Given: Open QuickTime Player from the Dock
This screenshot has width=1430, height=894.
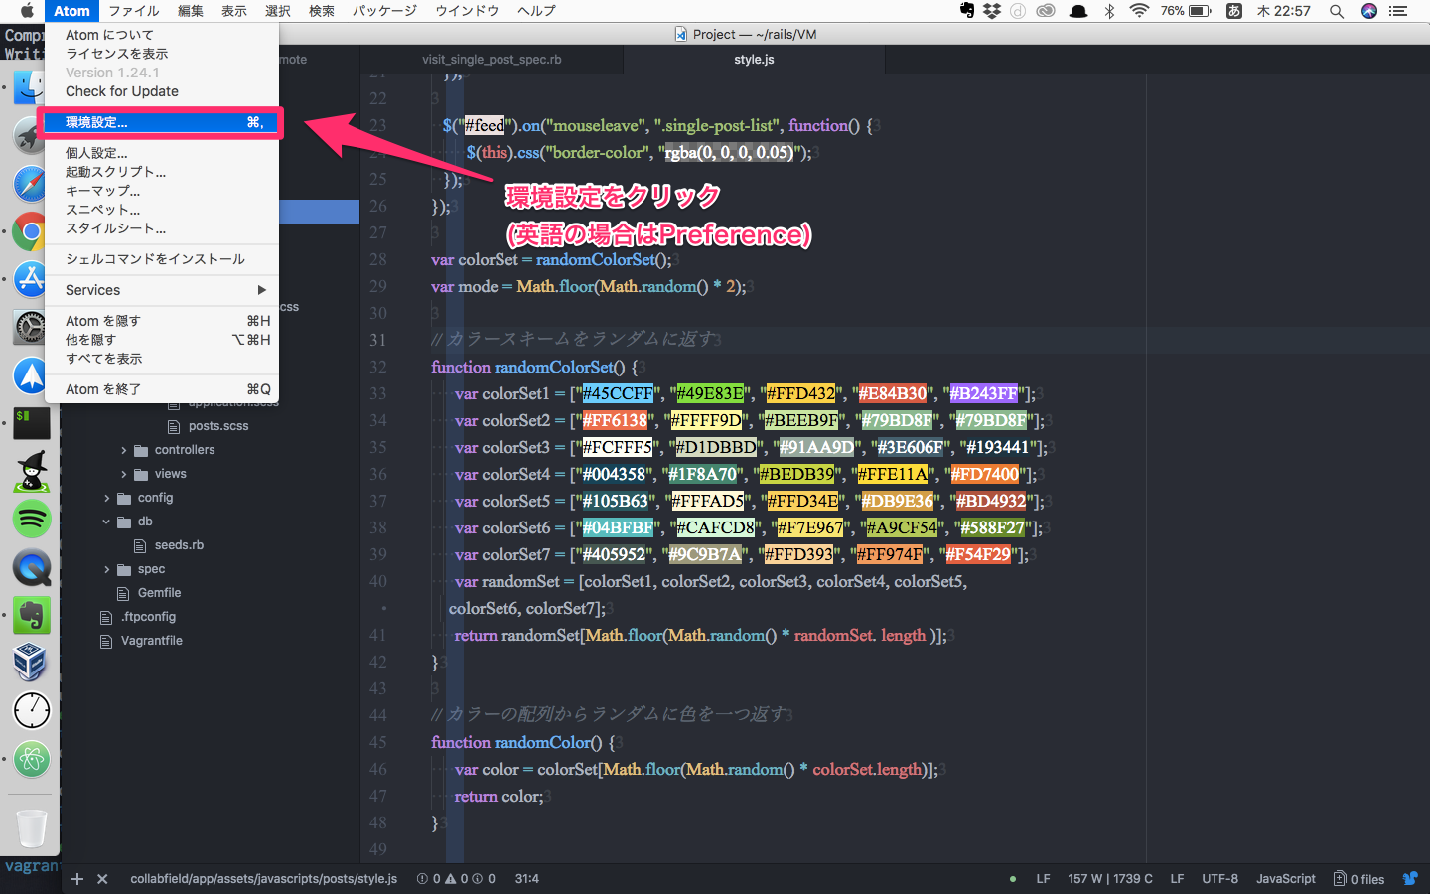Looking at the screenshot, I should 31,567.
